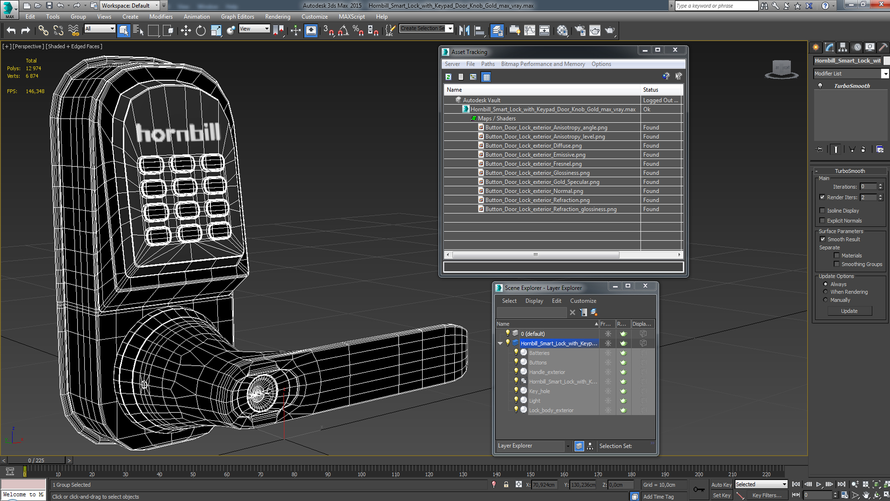This screenshot has width=890, height=501.
Task: Click the Key Filters button
Action: 767,495
